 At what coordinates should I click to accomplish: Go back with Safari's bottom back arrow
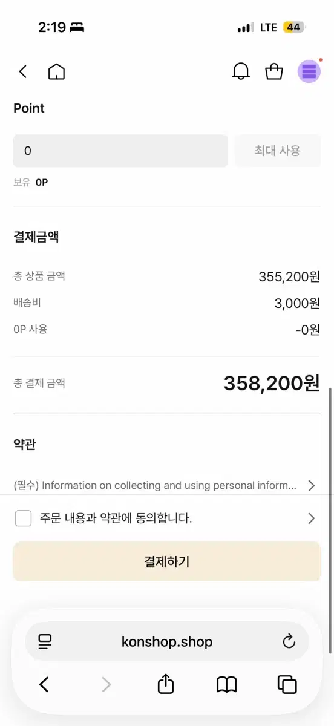click(x=44, y=684)
